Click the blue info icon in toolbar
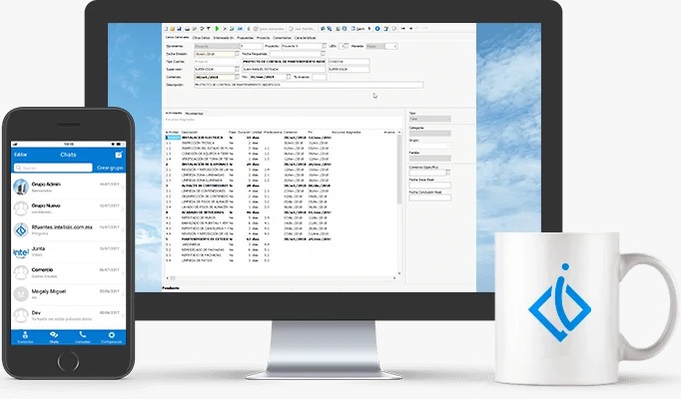681x399 pixels. coord(376,30)
